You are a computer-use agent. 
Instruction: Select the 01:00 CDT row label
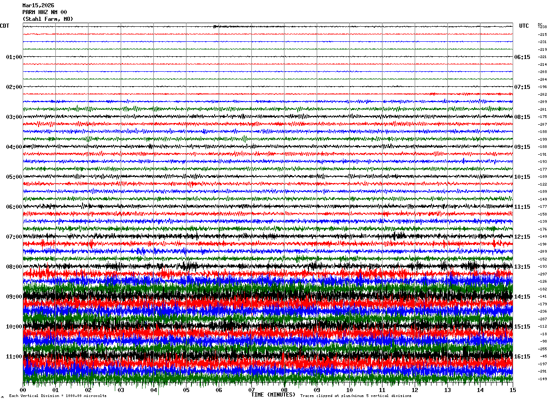click(14, 57)
